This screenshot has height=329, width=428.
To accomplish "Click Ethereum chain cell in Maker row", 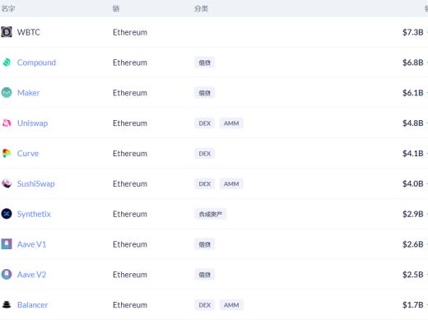I will point(130,93).
